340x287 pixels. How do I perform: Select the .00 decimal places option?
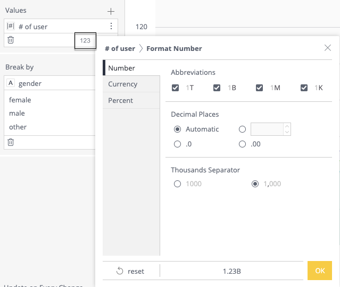tap(243, 144)
